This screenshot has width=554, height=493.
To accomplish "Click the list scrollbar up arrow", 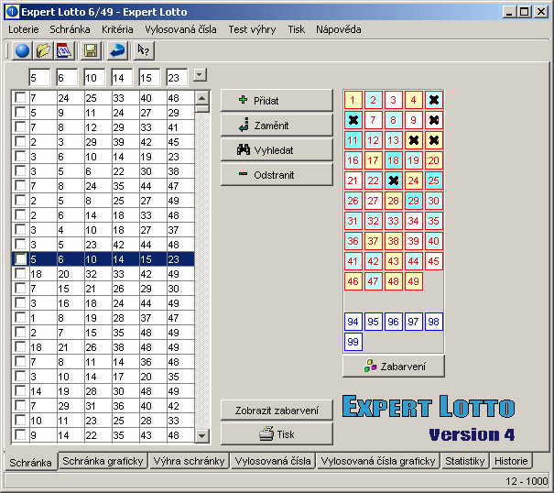I will [201, 98].
